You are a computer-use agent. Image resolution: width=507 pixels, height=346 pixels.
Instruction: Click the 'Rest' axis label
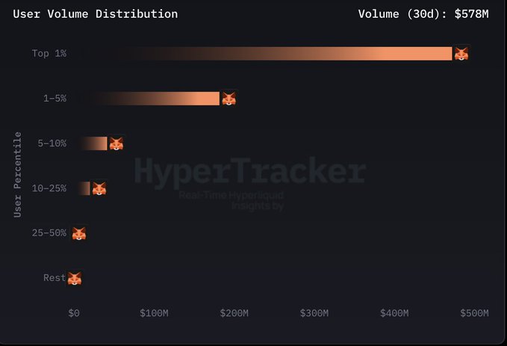[55, 278]
